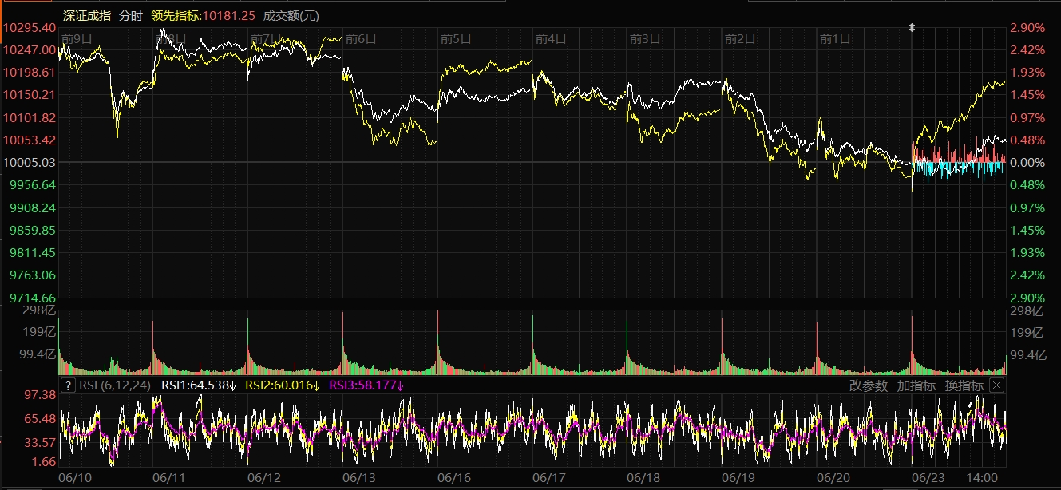The width and height of the screenshot is (1061, 490).
Task: Select the 前3日 day marker
Action: click(645, 38)
